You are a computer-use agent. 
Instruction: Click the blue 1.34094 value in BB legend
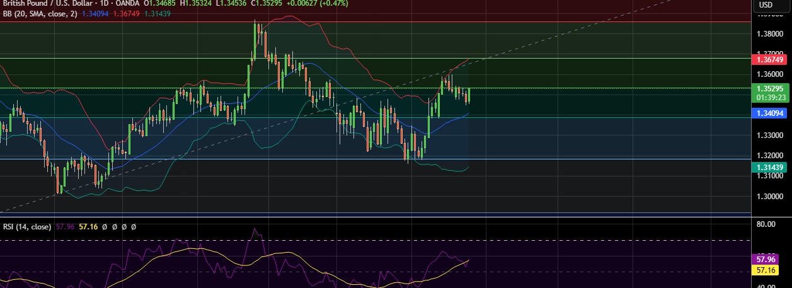pos(95,14)
